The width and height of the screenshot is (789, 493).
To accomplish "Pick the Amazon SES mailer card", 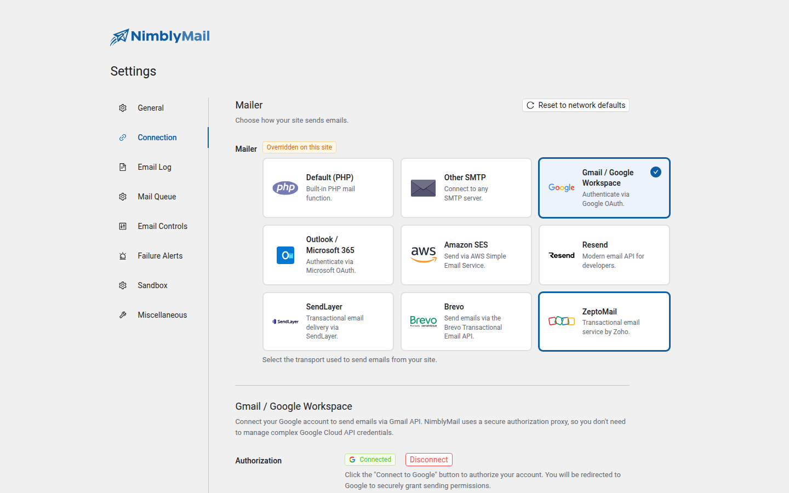I will 466,255.
